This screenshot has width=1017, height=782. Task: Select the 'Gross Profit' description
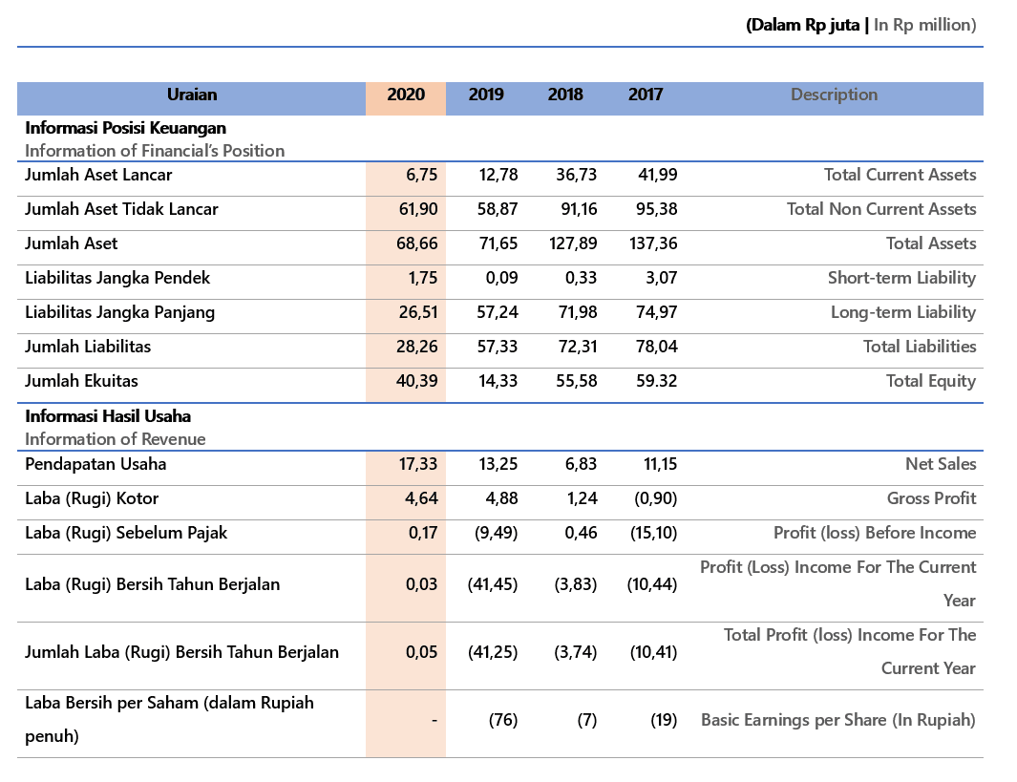click(932, 498)
